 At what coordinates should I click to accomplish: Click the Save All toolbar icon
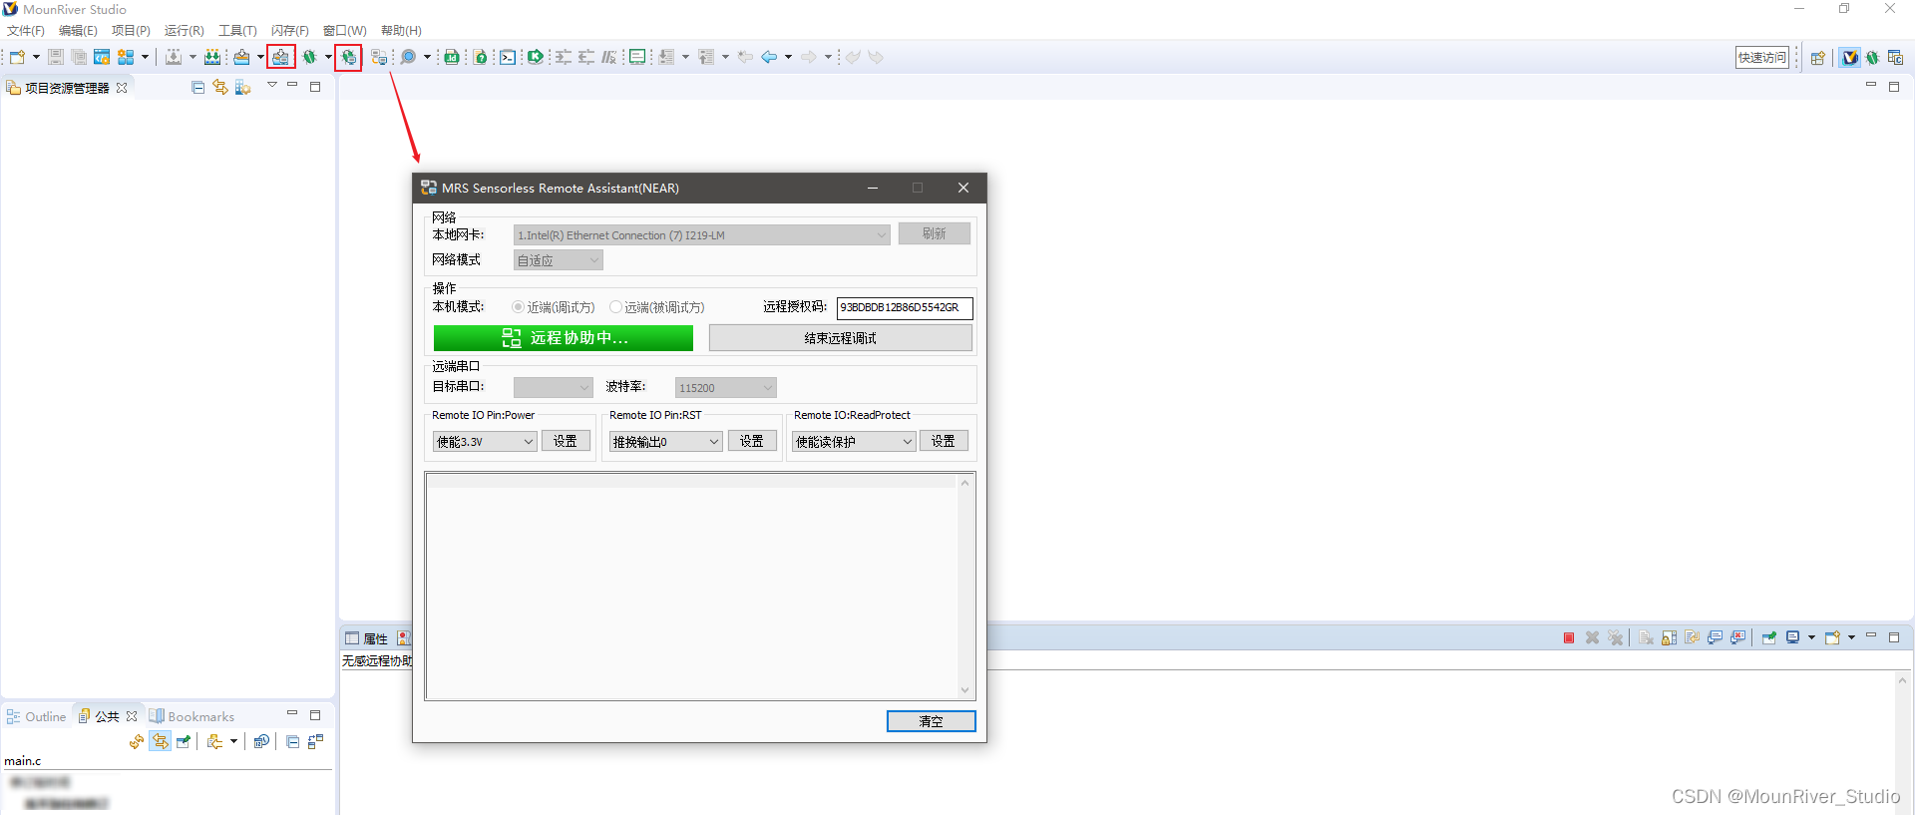click(x=79, y=57)
